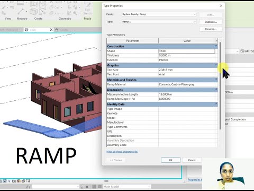The image size is (254, 191).
Task: Click Ramp Material value Concrete, Cast-in-Place gray
Action: 187,84
